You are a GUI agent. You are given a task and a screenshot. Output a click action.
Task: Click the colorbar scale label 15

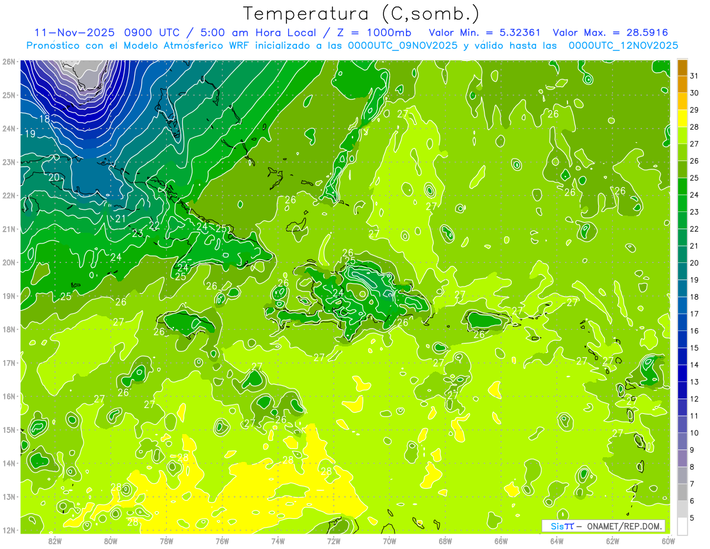pos(695,348)
